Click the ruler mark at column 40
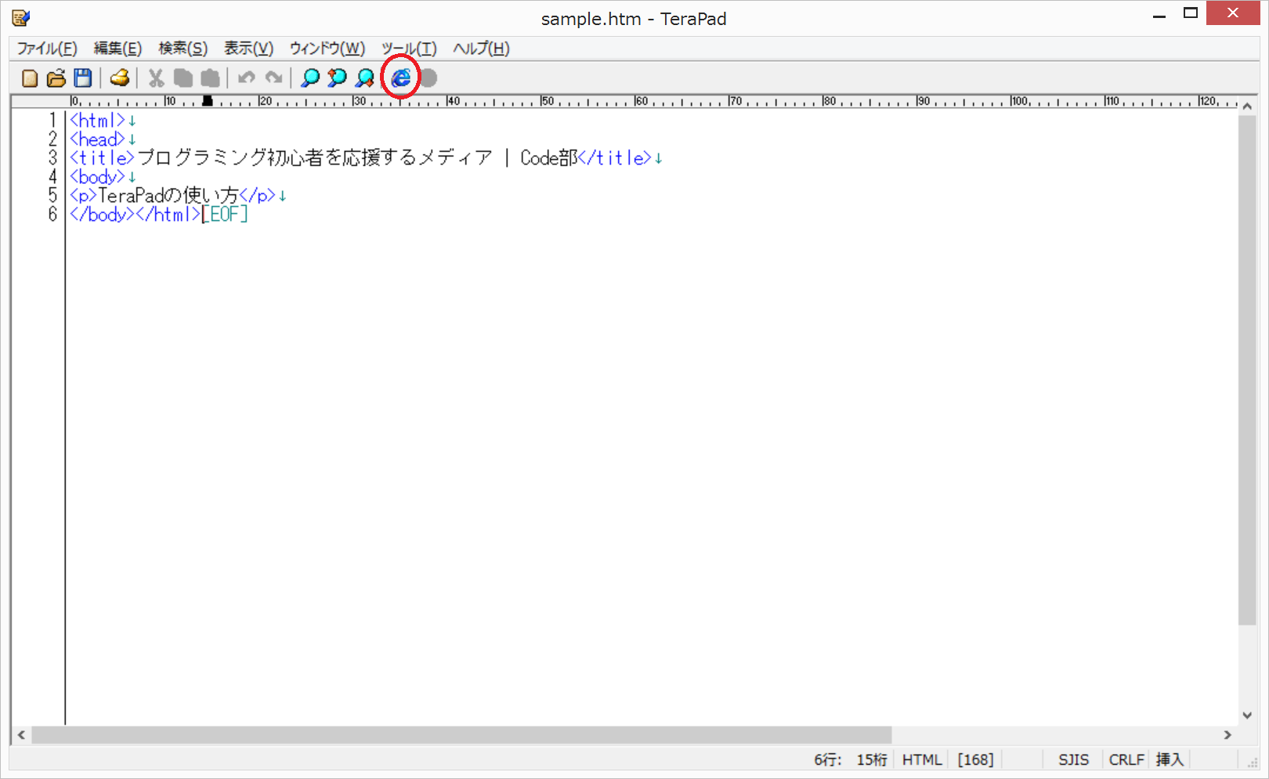1269x779 pixels. (x=452, y=101)
